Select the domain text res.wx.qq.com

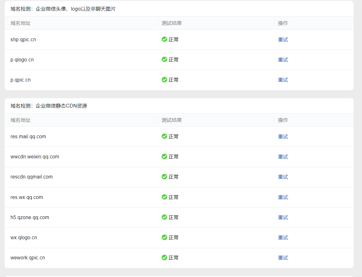tap(27, 197)
